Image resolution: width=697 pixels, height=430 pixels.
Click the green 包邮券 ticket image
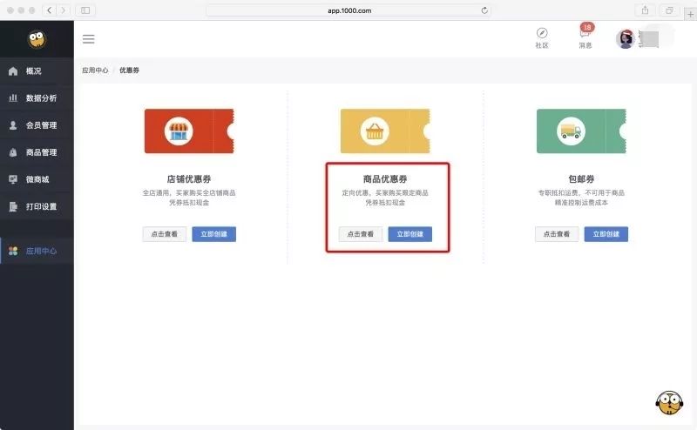point(581,131)
